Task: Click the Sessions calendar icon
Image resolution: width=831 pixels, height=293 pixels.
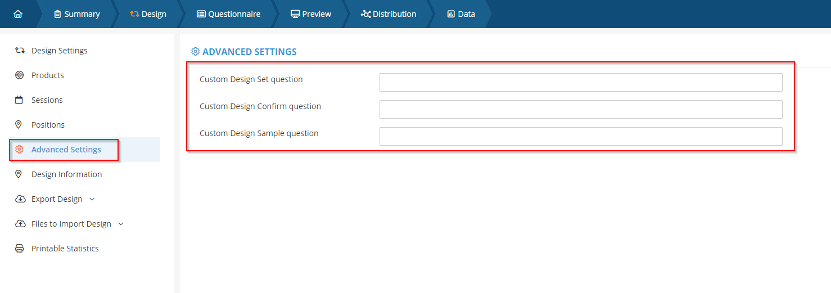Action: click(x=20, y=100)
